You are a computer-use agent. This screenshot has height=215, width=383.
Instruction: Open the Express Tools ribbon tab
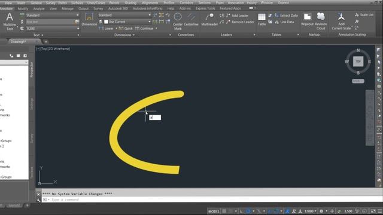click(x=205, y=8)
